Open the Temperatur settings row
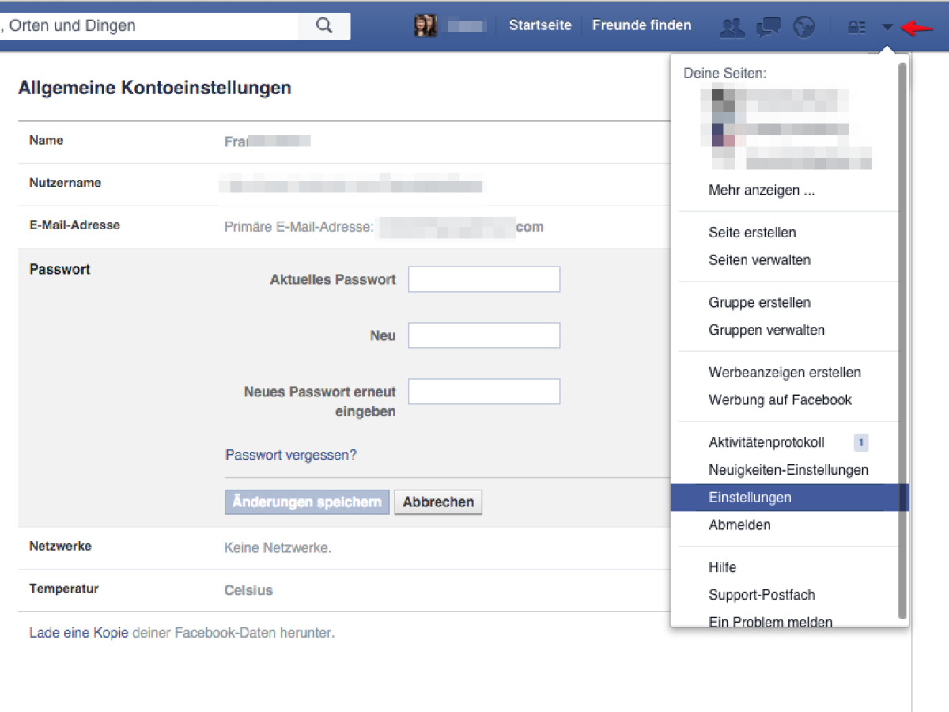Screen dimensions: 949x712 click(x=346, y=590)
